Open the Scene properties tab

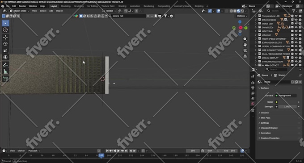point(253,99)
